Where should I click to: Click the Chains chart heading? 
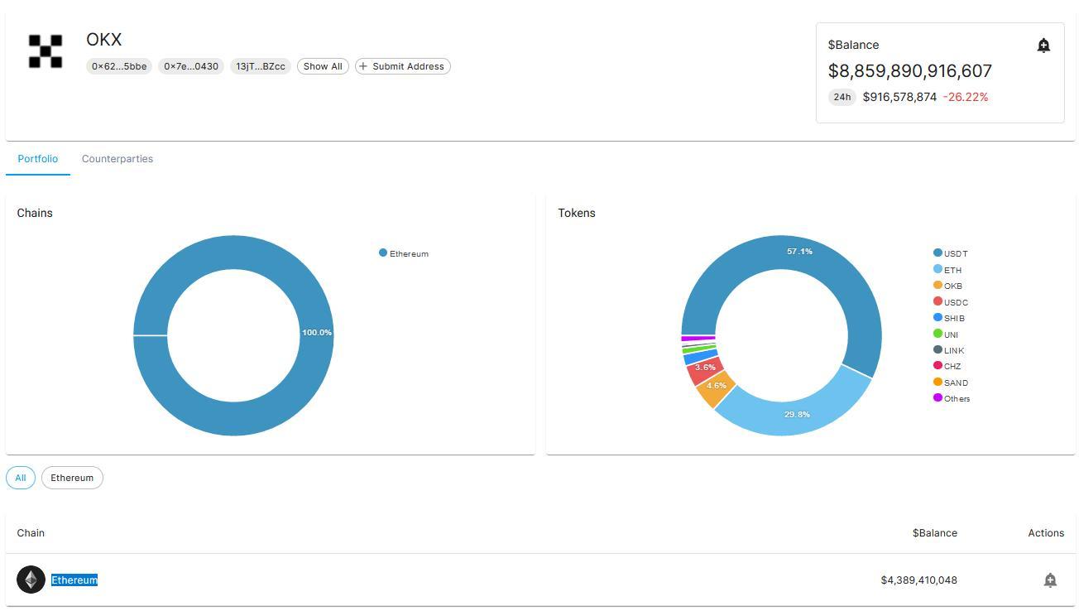pyautogui.click(x=35, y=213)
